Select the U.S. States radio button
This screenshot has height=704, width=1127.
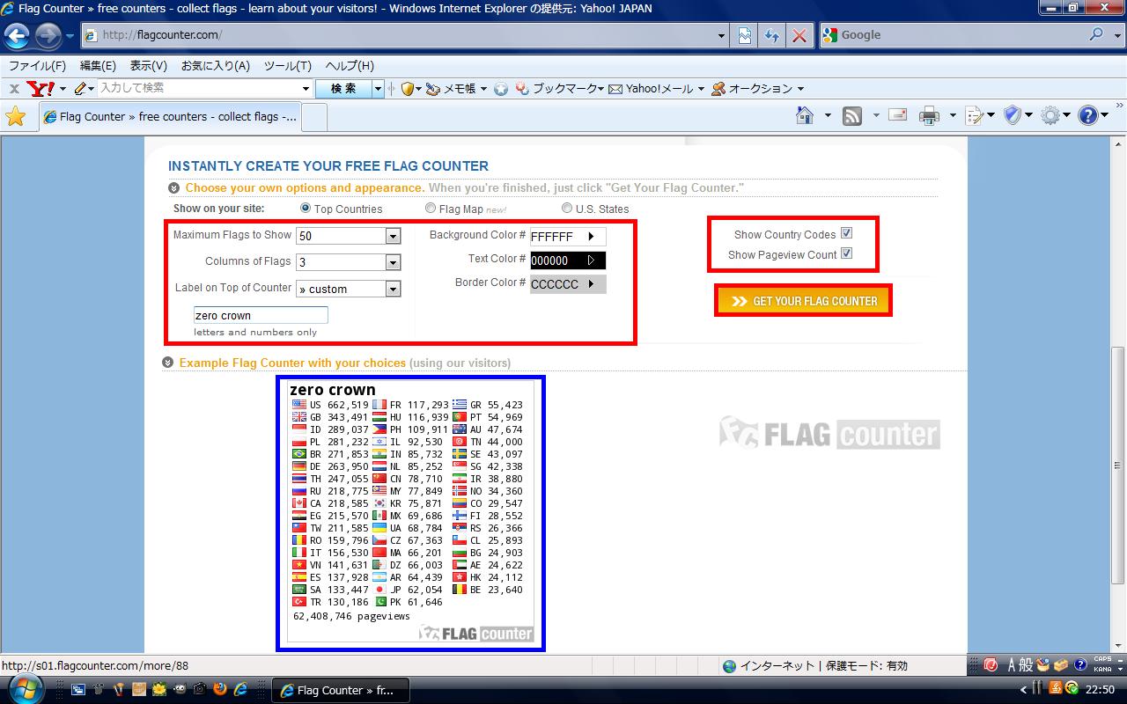pyautogui.click(x=567, y=209)
